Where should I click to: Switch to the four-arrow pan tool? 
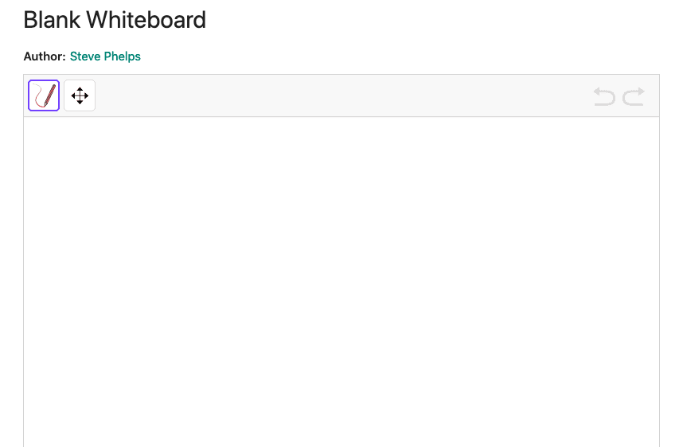click(x=80, y=95)
